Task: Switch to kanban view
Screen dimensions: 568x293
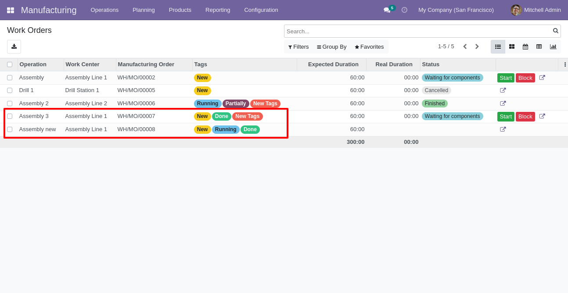Action: pos(512,46)
